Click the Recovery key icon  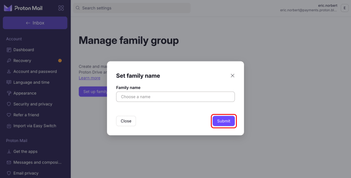9,60
